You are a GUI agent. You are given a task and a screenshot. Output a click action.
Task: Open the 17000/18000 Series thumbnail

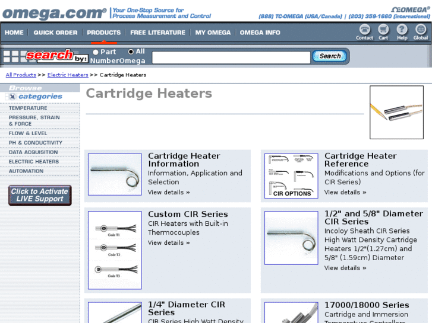(291, 312)
